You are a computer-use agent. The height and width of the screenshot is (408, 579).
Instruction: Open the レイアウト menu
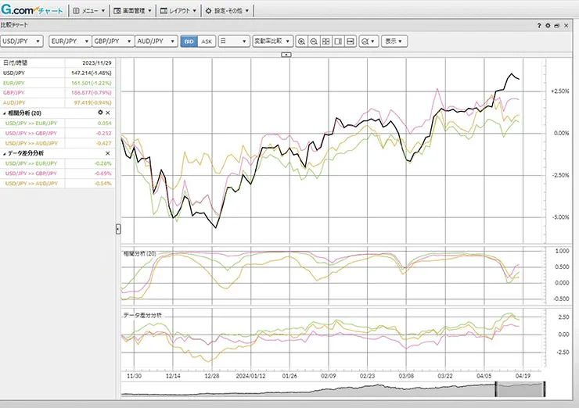click(x=178, y=11)
